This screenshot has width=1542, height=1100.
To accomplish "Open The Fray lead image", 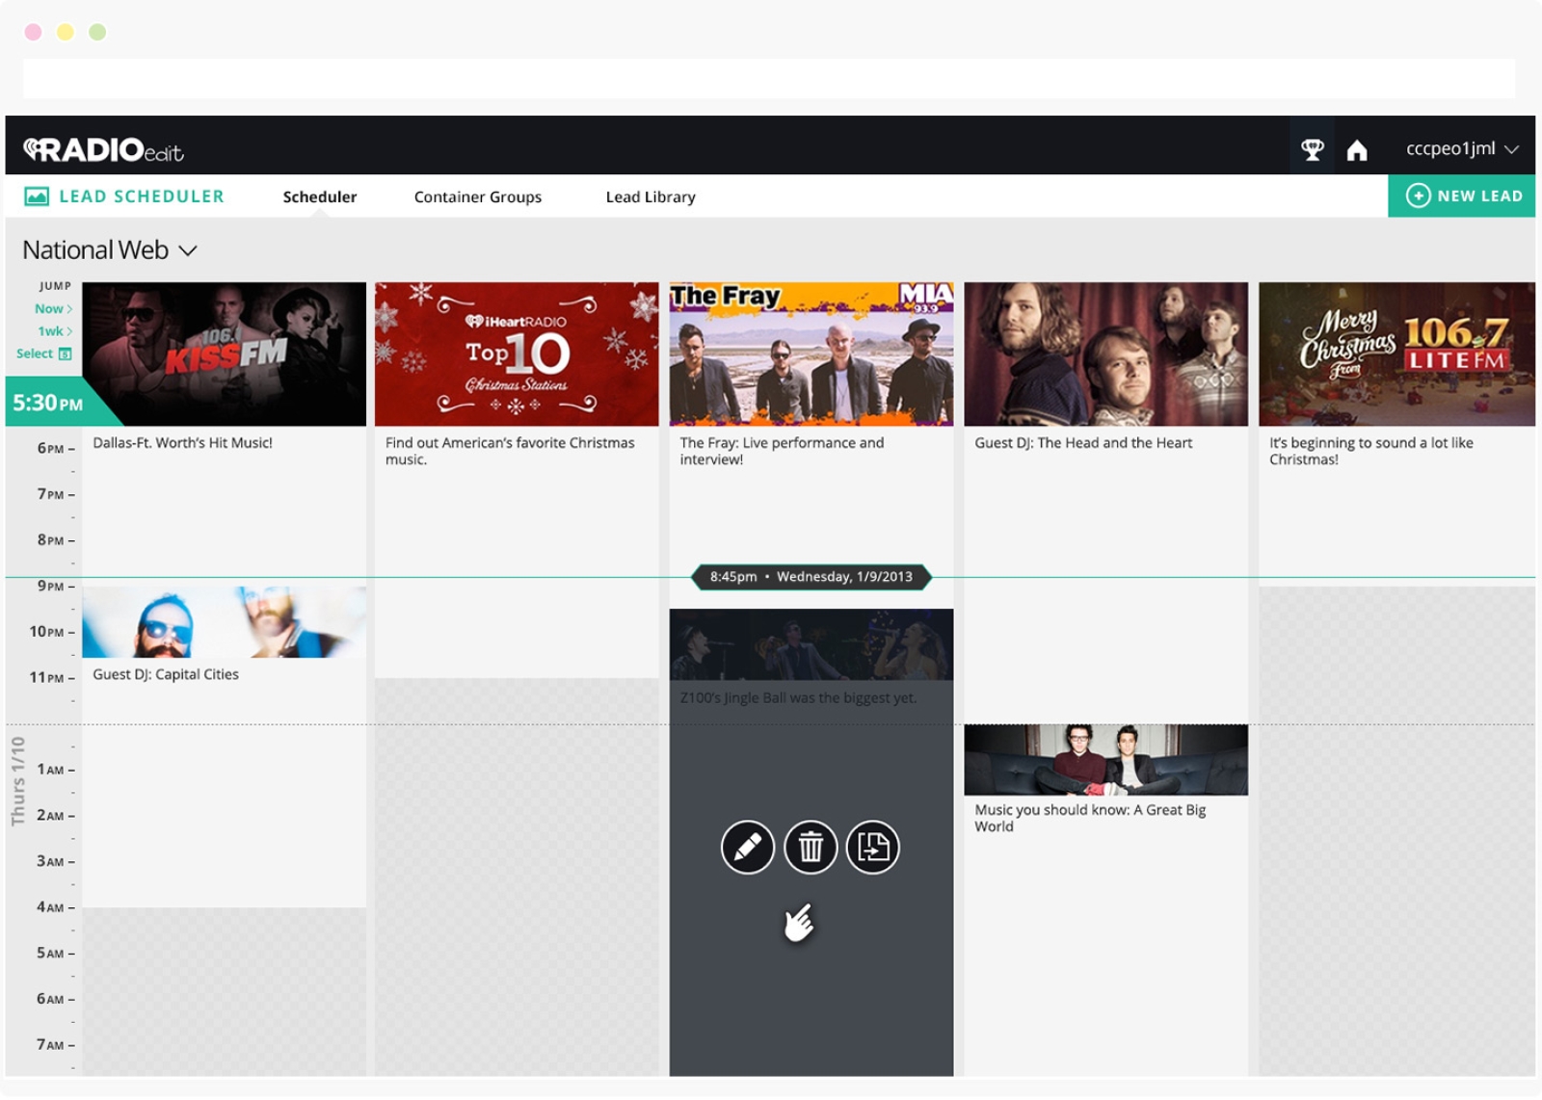I will tap(811, 354).
